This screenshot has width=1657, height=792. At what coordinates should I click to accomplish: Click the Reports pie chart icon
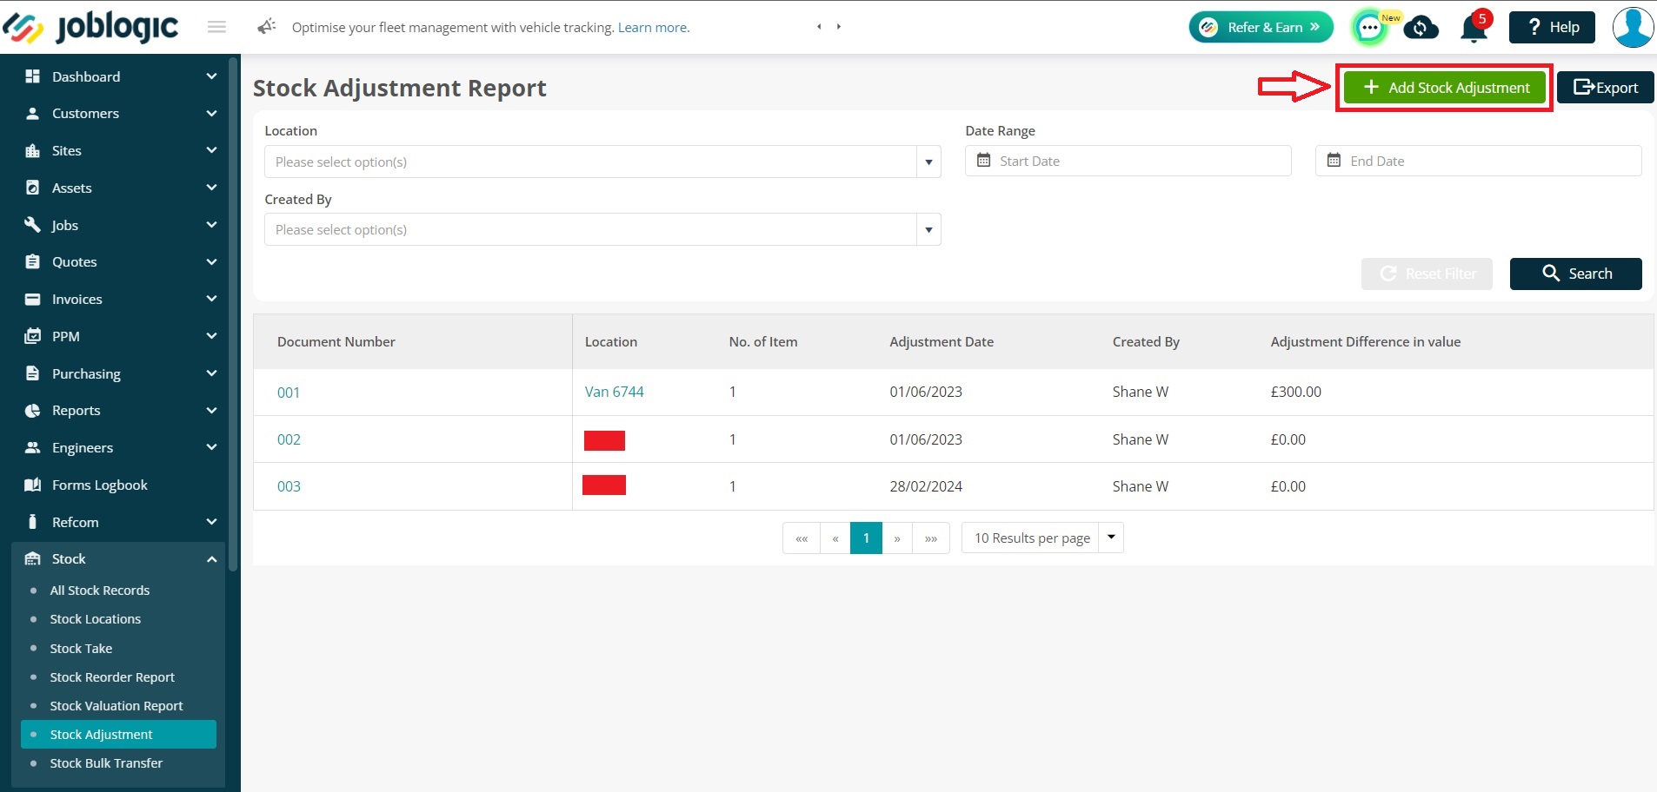33,411
